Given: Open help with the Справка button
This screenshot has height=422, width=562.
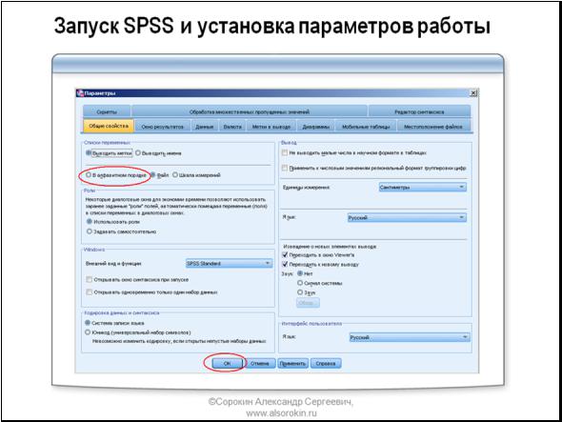Looking at the screenshot, I should tap(326, 363).
